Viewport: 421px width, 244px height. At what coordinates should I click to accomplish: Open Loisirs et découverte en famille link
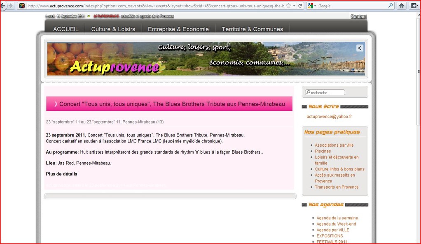click(x=337, y=160)
